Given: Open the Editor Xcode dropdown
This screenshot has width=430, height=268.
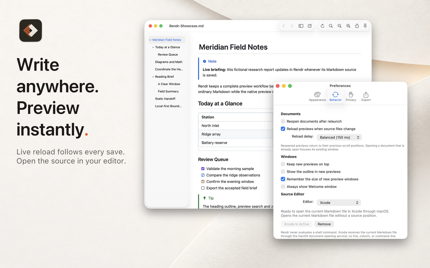Looking at the screenshot, I should click(339, 202).
